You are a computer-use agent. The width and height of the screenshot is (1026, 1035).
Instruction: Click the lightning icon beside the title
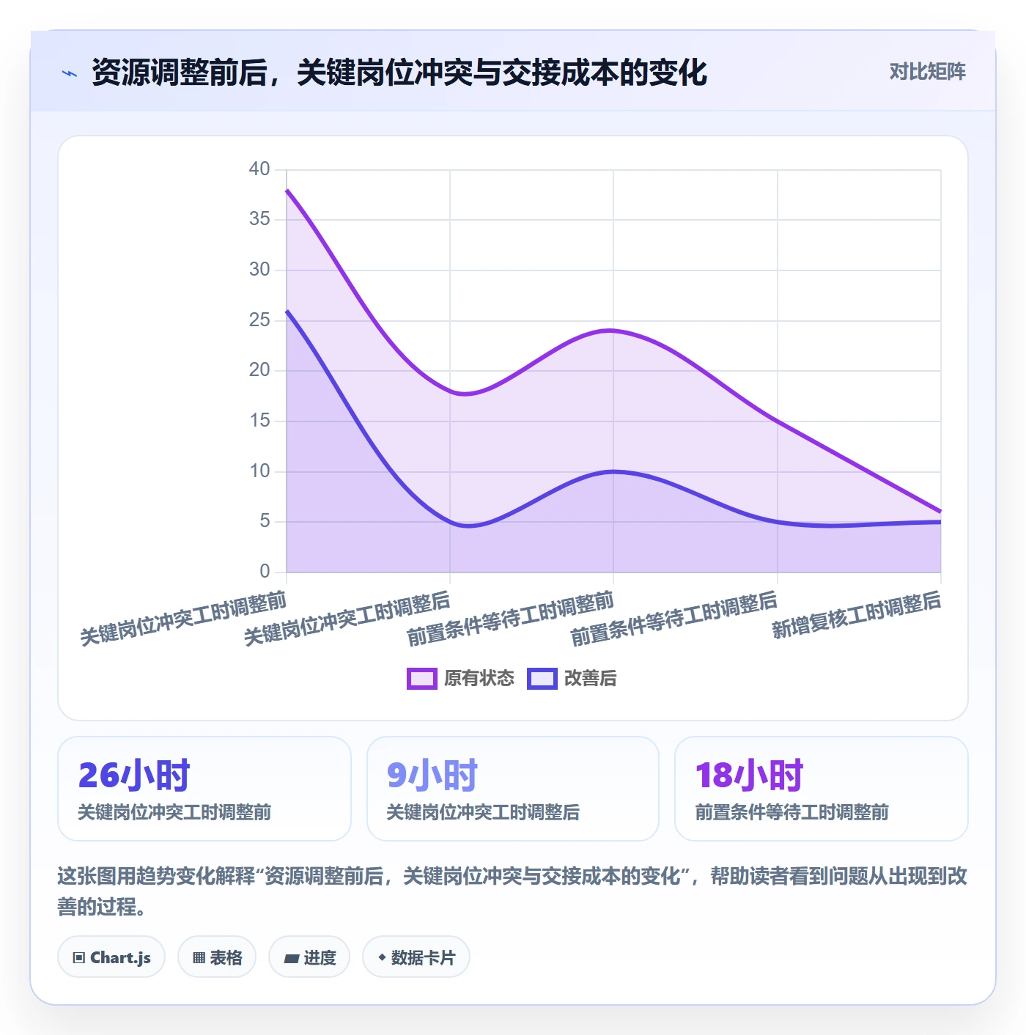(70, 73)
